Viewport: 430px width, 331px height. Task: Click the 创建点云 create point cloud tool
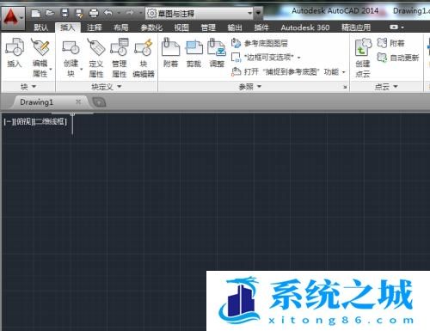click(x=363, y=58)
